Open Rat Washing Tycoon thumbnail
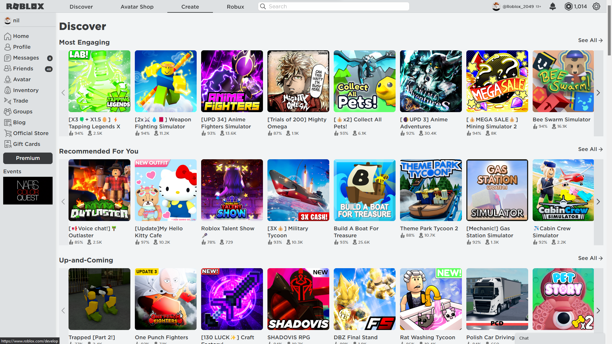The height and width of the screenshot is (344, 612). (x=431, y=299)
